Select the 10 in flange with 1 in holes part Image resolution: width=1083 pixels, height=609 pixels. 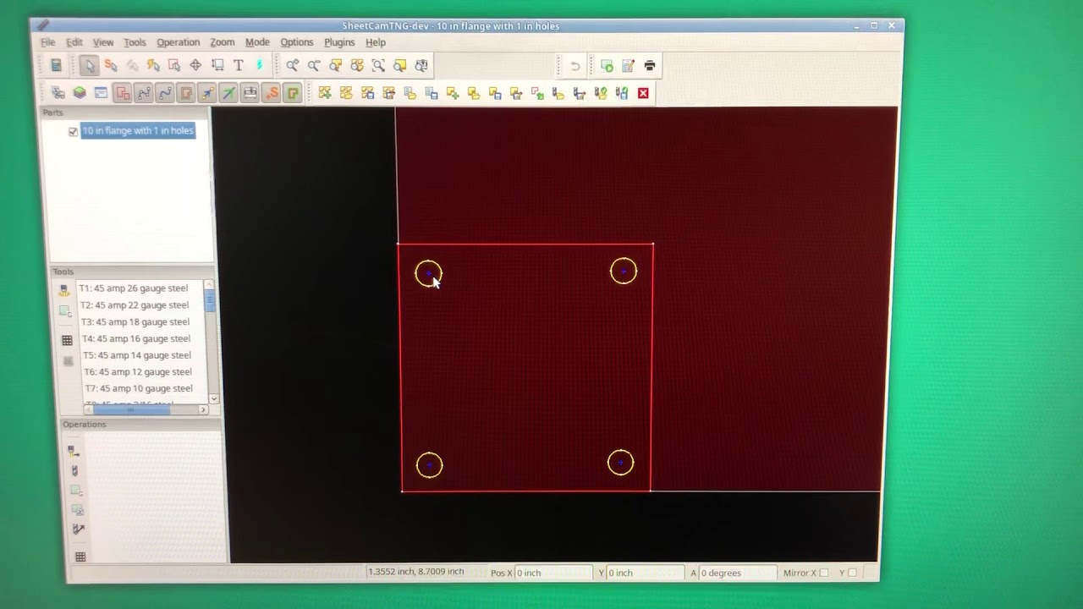138,130
